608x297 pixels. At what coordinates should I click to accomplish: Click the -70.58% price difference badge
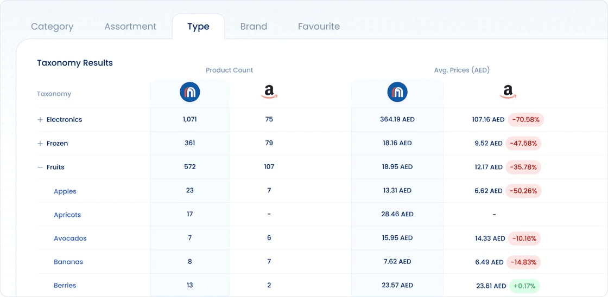526,120
